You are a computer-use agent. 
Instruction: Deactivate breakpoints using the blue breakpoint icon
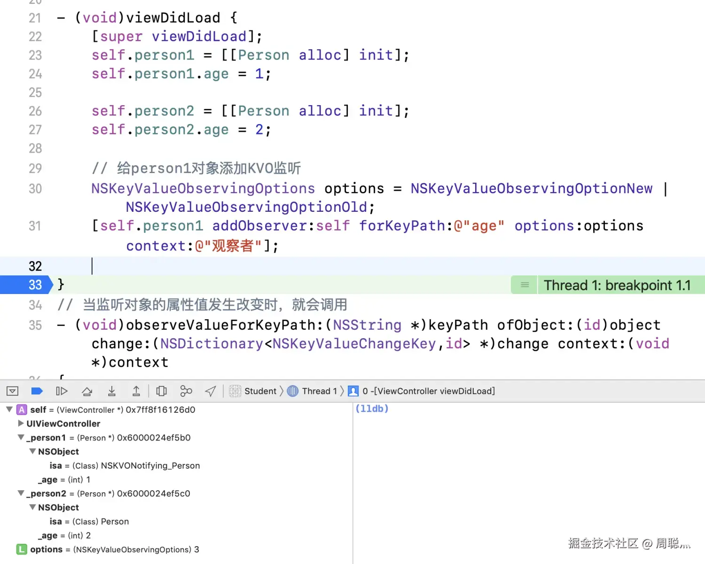(x=37, y=391)
